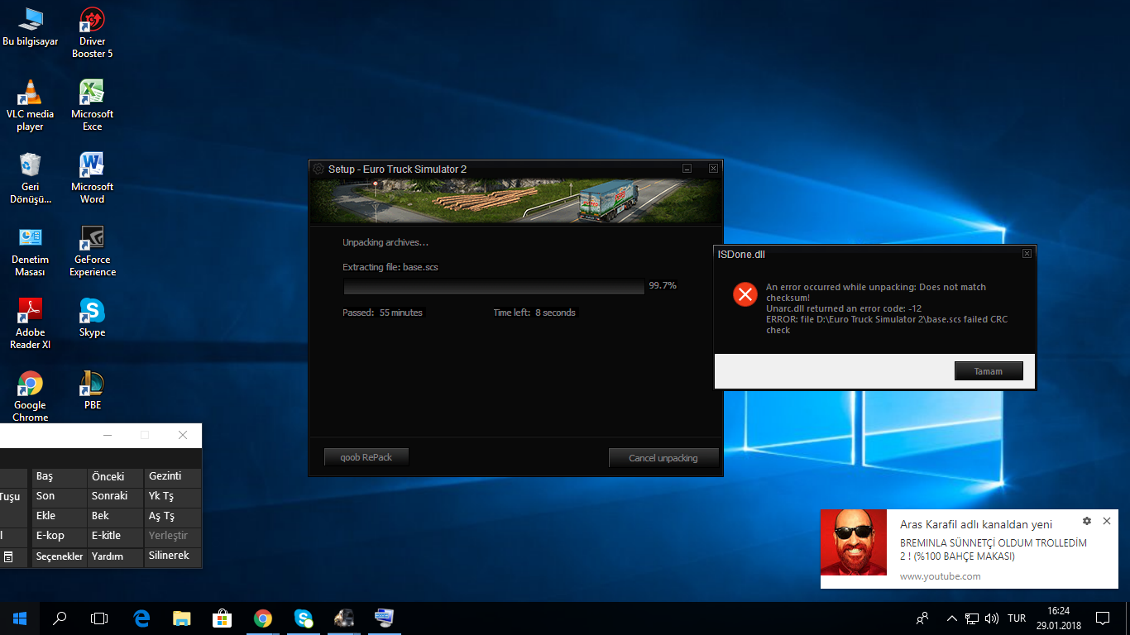This screenshot has width=1130, height=635.
Task: Switch to on-screen keyboard taskbar icon
Action: [385, 618]
